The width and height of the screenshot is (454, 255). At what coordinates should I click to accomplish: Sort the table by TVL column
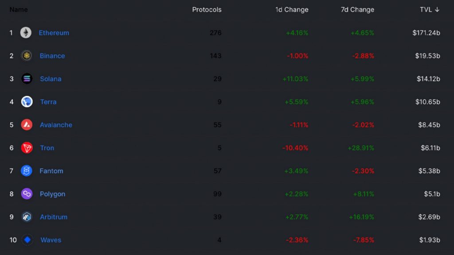tap(429, 10)
